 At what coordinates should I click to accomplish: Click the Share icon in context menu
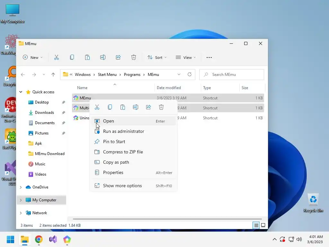coord(148,107)
